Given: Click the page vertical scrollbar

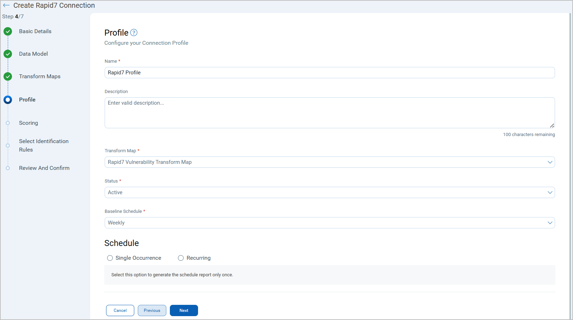Looking at the screenshot, I should (570, 166).
